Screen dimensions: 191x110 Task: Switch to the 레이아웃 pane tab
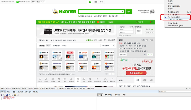point(117,95)
